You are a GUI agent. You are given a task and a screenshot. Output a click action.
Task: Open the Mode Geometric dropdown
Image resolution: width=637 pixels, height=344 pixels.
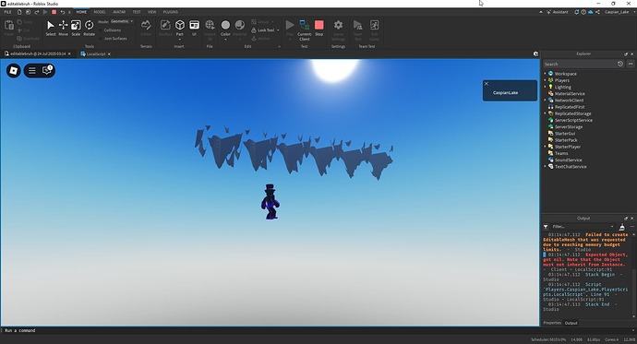coord(122,21)
